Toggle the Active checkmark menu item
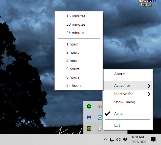The width and height of the screenshot is (161, 145). pyautogui.click(x=128, y=114)
